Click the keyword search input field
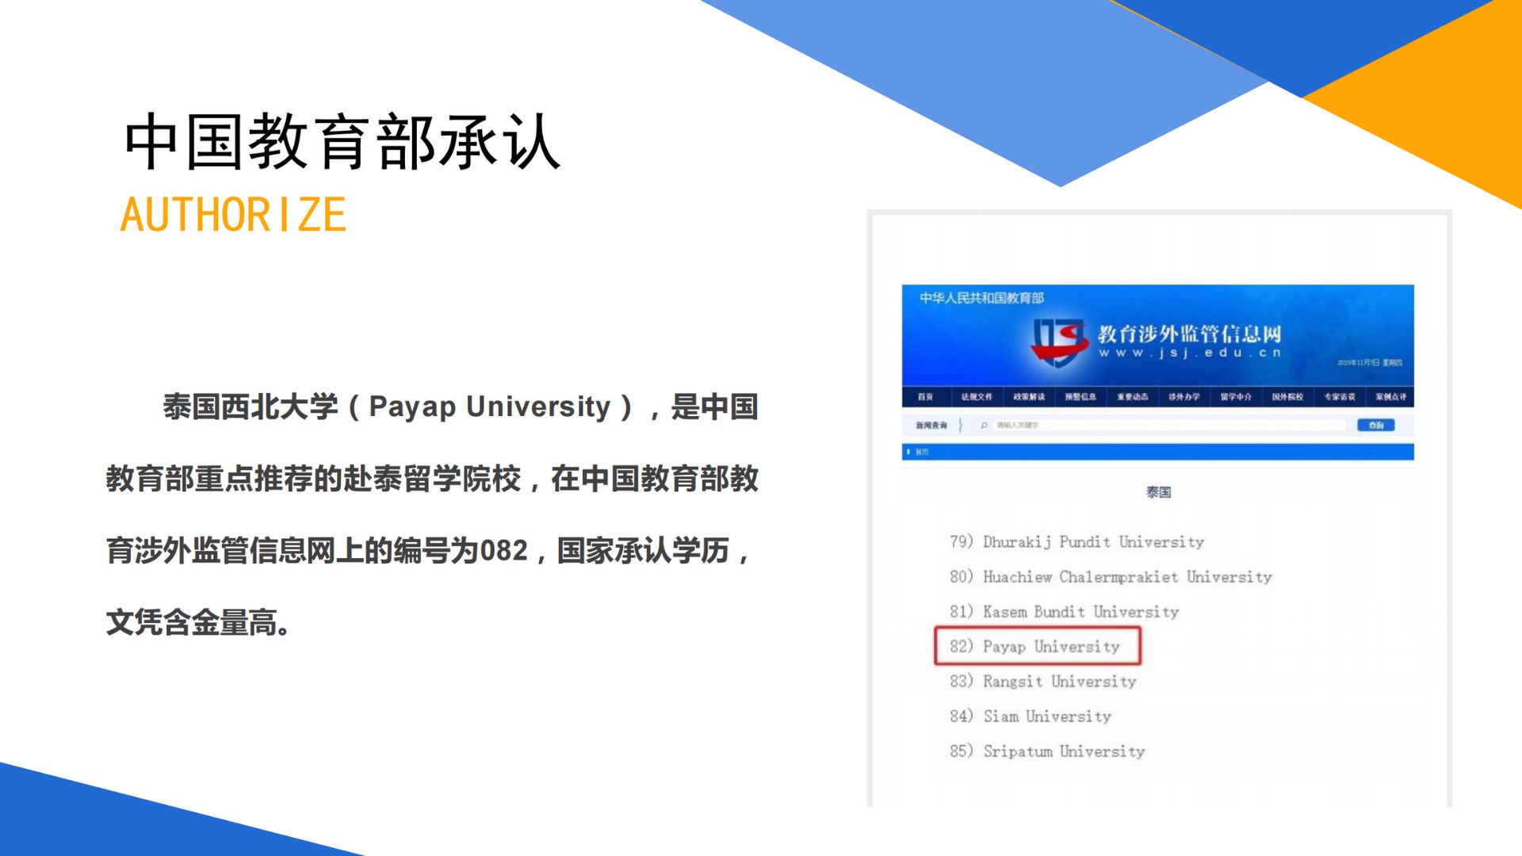 (x=1159, y=426)
